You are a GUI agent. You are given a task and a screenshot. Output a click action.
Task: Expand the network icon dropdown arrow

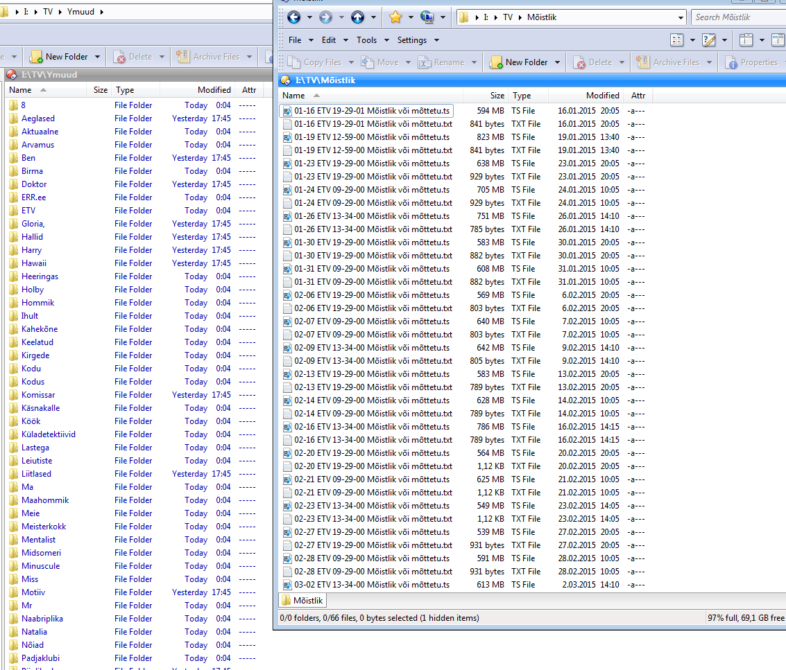443,17
